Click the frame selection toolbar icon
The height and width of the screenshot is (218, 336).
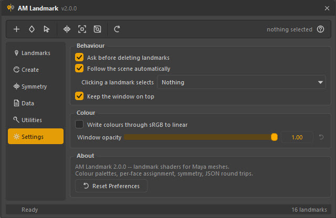pos(82,29)
